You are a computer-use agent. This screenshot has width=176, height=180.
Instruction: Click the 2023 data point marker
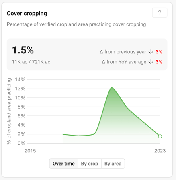(160, 136)
